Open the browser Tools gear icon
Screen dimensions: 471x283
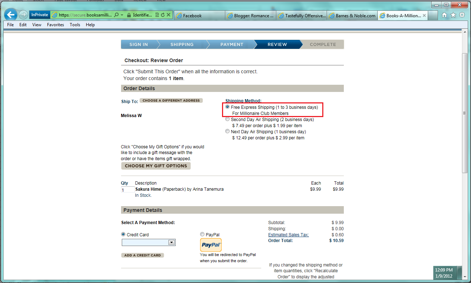pos(462,15)
